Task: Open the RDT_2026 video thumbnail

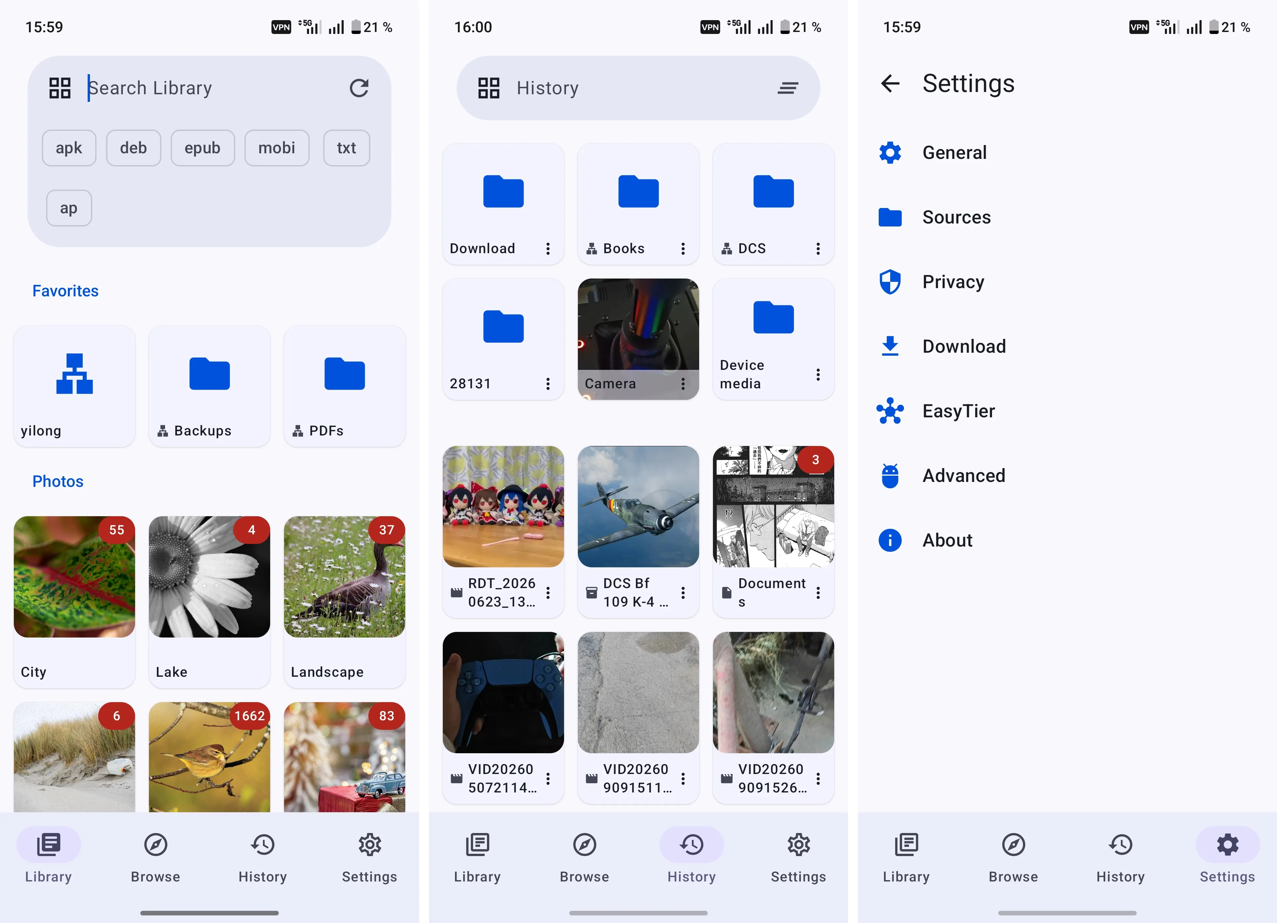Action: (x=503, y=507)
